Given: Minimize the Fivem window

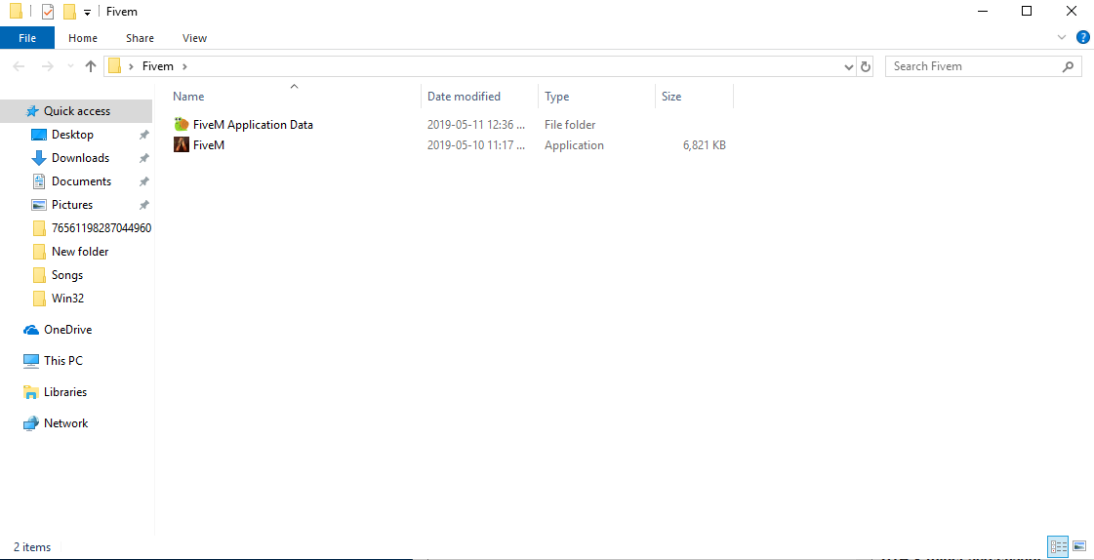Looking at the screenshot, I should click(x=983, y=11).
